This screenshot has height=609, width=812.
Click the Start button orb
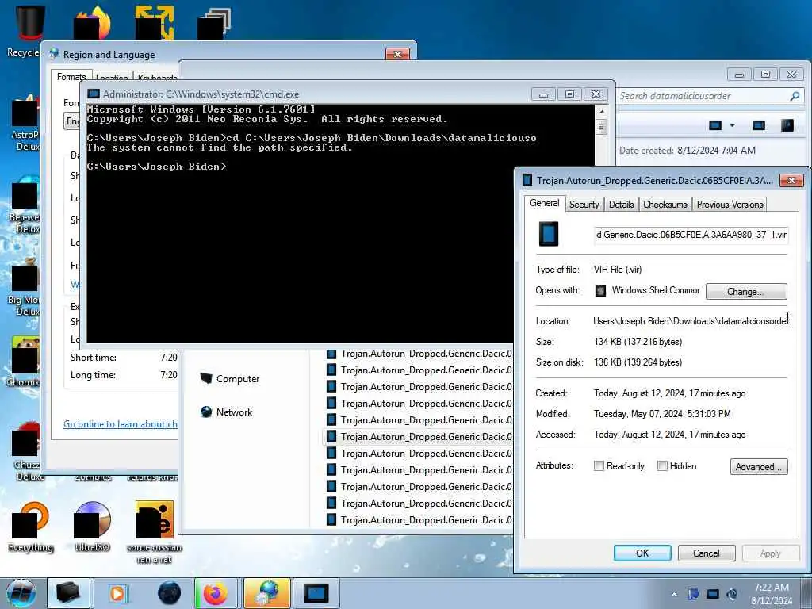point(21,593)
